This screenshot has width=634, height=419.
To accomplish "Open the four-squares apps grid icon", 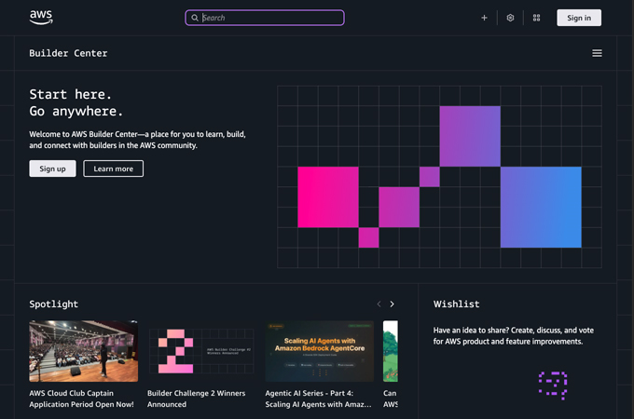I will pos(536,18).
